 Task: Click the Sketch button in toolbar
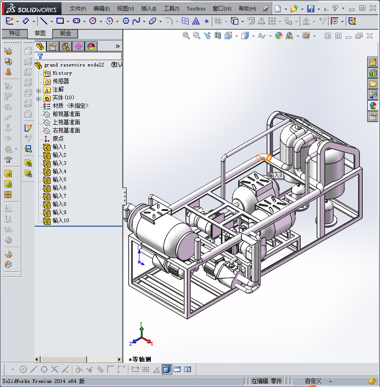pos(10,21)
